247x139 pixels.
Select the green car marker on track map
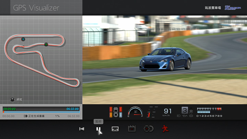pyautogui.click(x=46, y=44)
